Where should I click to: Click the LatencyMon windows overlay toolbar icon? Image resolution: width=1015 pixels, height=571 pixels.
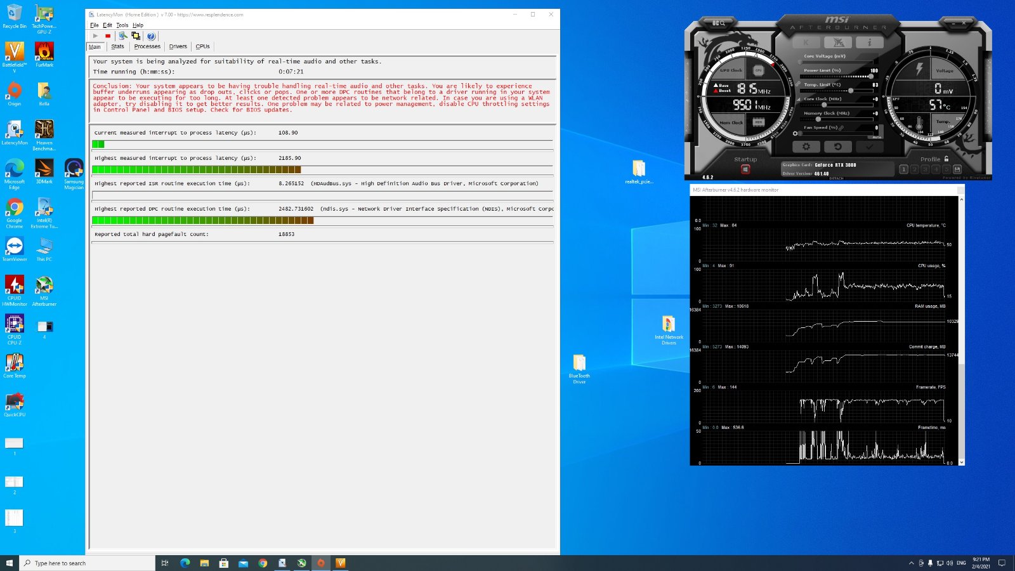coord(136,36)
